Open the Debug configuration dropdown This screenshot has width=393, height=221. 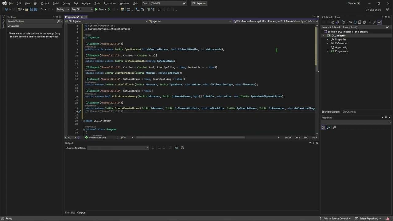(63, 10)
